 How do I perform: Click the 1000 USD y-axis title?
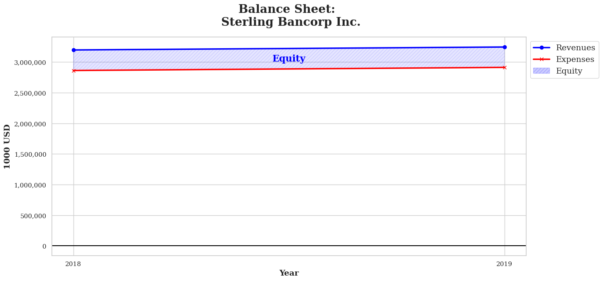click(x=7, y=146)
